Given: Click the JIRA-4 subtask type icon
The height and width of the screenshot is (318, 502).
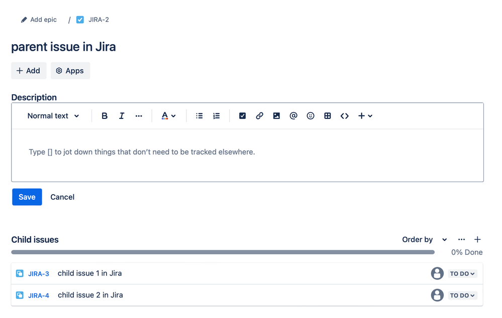Looking at the screenshot, I should tap(20, 295).
